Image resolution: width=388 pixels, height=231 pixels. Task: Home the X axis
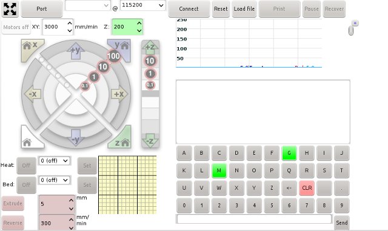pos(30,48)
